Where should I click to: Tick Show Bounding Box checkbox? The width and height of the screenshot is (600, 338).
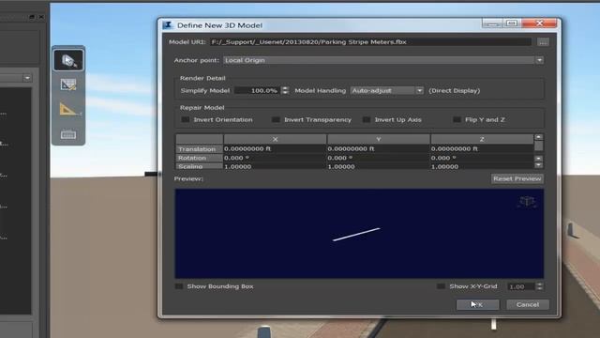[x=179, y=286]
